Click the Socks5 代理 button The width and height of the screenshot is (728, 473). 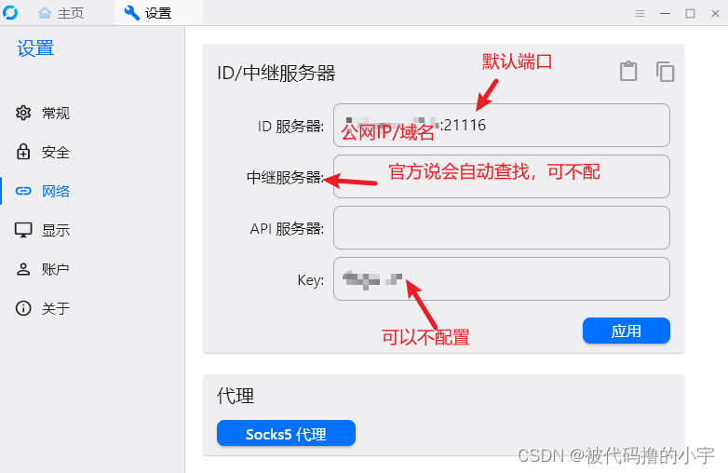click(x=286, y=434)
